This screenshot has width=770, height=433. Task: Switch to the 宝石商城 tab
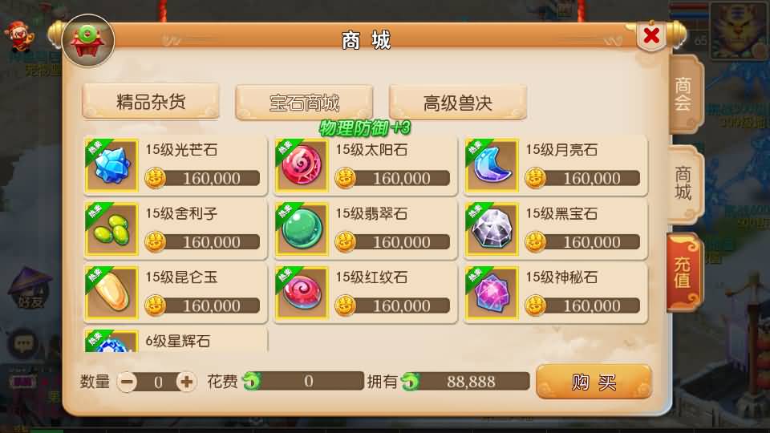304,103
